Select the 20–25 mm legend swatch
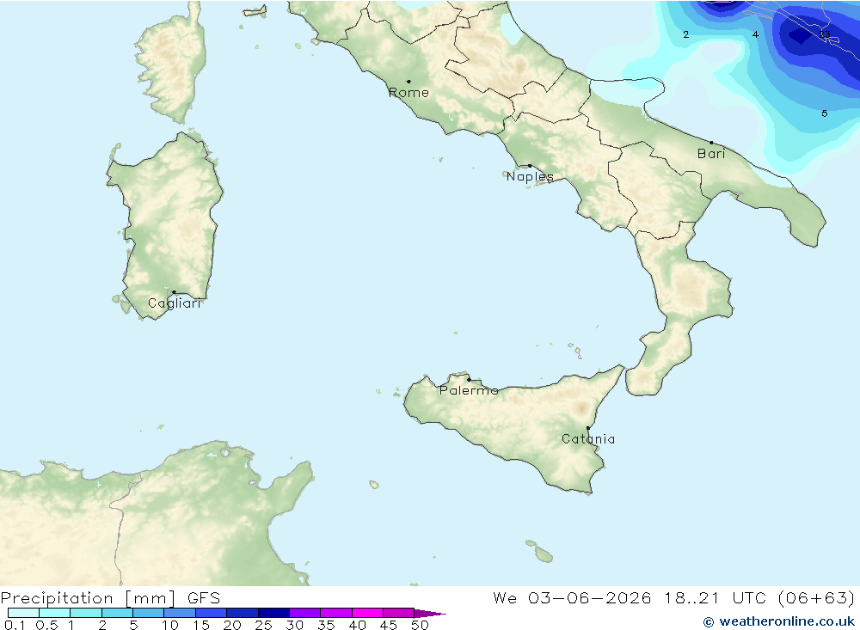The height and width of the screenshot is (630, 860). (x=243, y=613)
